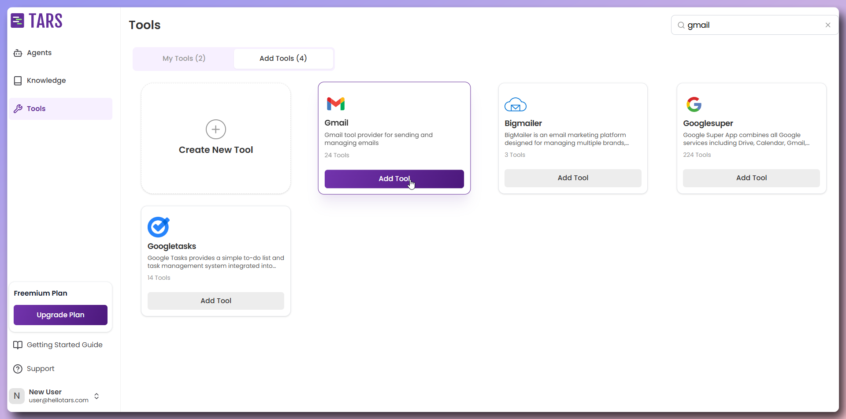
Task: Clear the gmail search query
Action: [x=828, y=25]
